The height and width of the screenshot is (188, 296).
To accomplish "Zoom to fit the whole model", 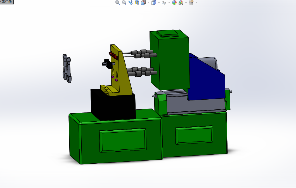I will (117, 3).
